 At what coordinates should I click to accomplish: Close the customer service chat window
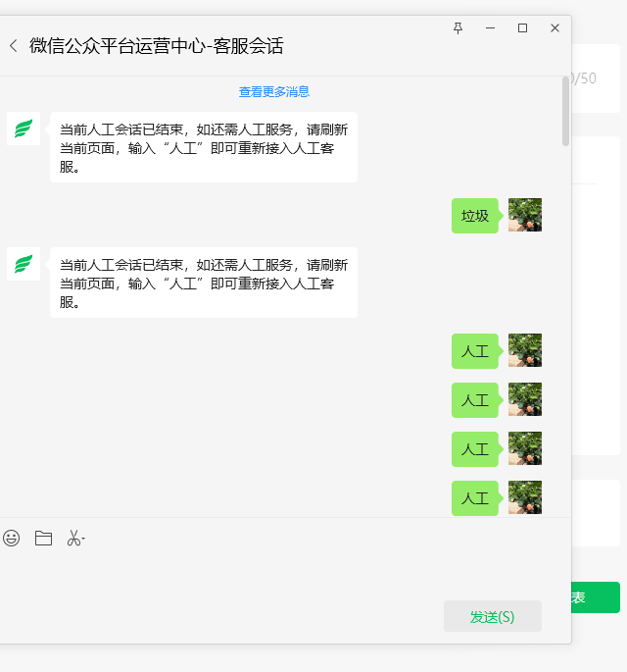point(555,28)
